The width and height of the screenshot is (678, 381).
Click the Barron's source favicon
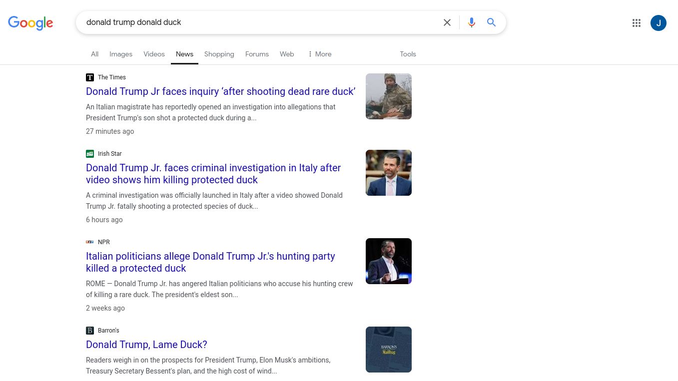[x=90, y=331]
